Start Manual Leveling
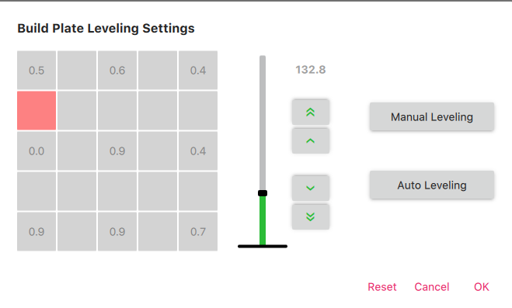Screen dimensions: 512x308 click(432, 116)
